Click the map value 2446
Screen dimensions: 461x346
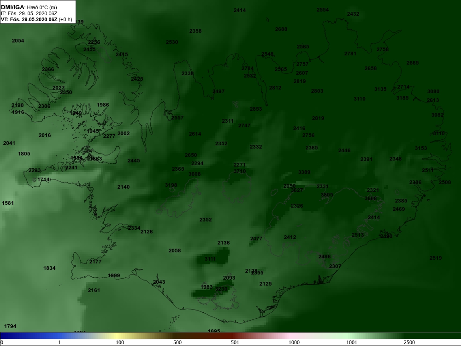tap(344, 150)
